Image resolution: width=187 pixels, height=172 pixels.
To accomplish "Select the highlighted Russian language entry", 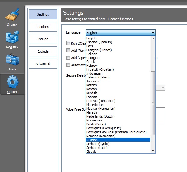I will (x=118, y=140).
